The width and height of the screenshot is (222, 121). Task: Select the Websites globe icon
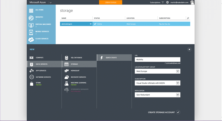31,18
